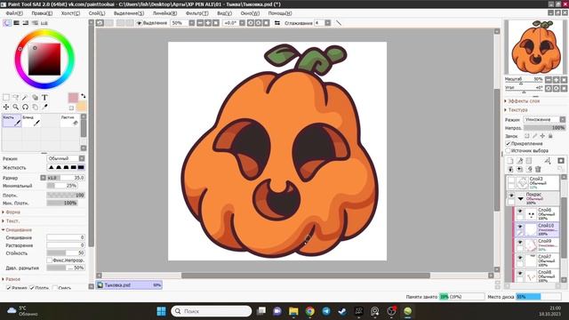Create a new layer in layers panel
569x320 pixels.
[x=510, y=161]
